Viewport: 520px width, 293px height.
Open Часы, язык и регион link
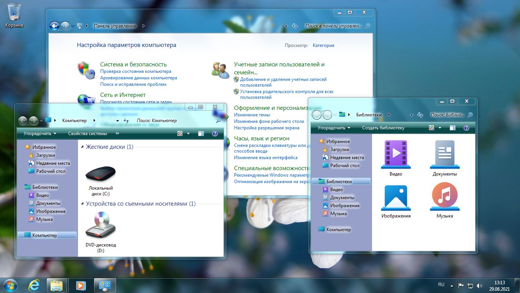click(262, 138)
